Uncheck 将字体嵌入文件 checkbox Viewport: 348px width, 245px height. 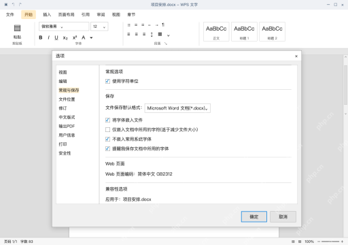coord(107,120)
